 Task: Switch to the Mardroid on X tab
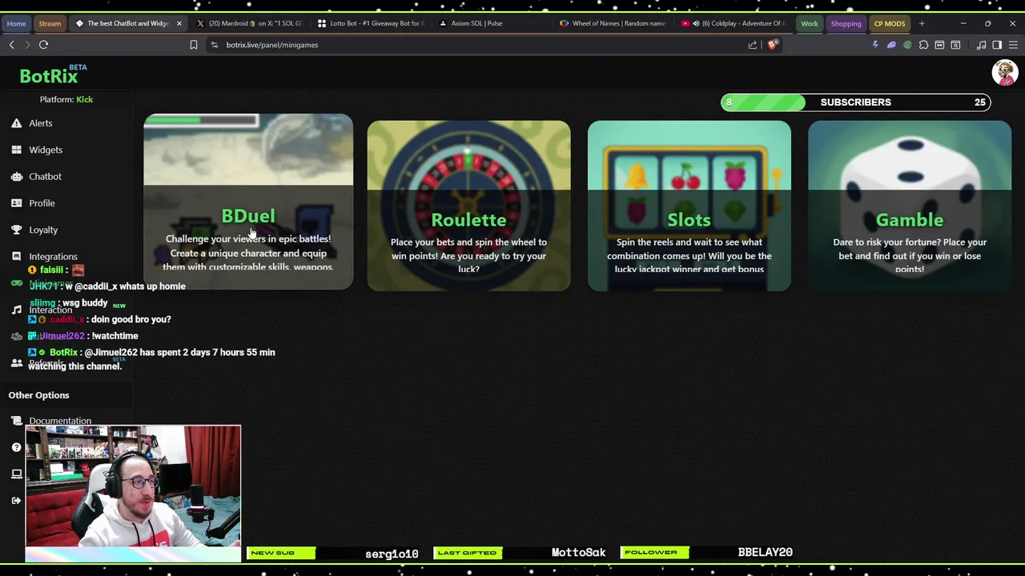(x=250, y=23)
